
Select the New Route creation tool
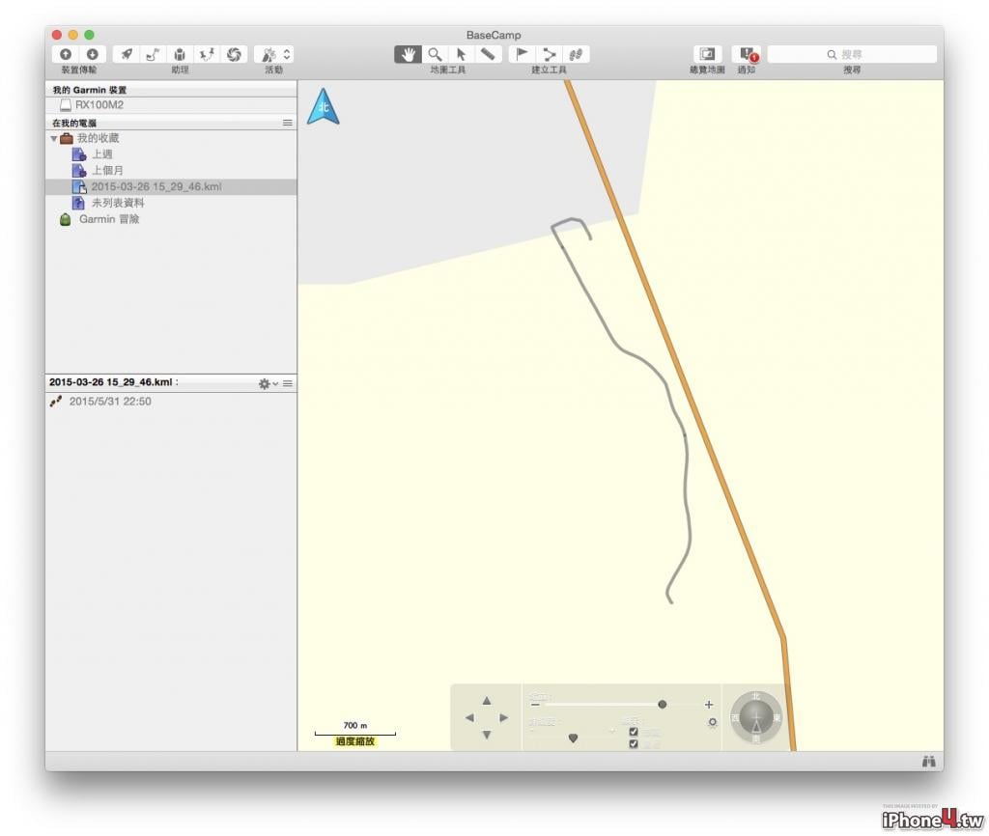pyautogui.click(x=549, y=54)
